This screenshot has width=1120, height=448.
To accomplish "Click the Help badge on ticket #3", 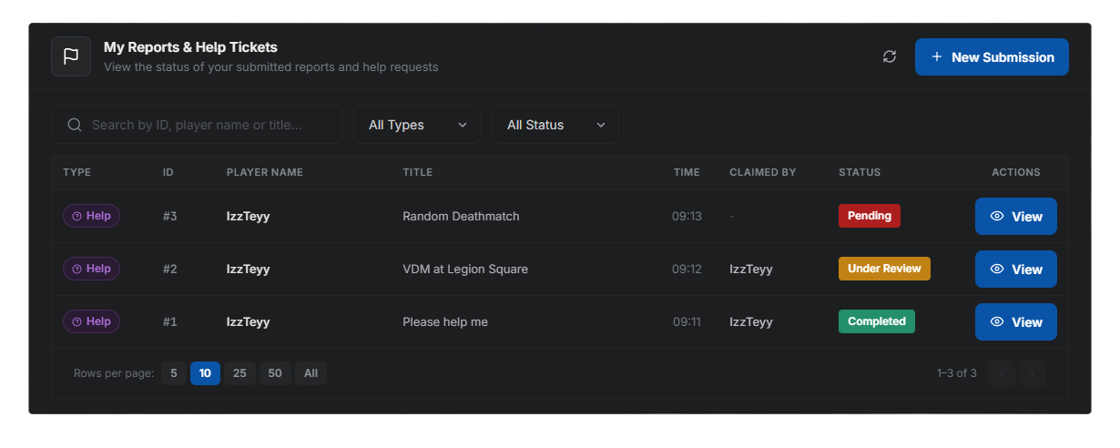I will tap(91, 216).
